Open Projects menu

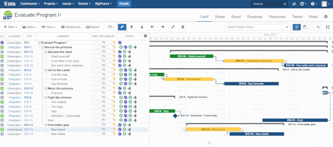tap(51, 4)
